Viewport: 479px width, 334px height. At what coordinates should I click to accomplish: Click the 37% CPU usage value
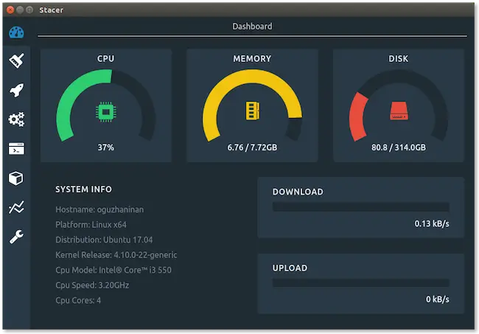tap(105, 147)
